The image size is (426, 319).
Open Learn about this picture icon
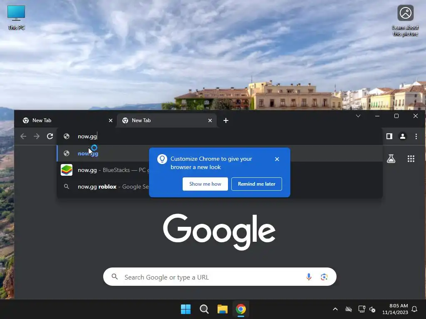coord(405,21)
